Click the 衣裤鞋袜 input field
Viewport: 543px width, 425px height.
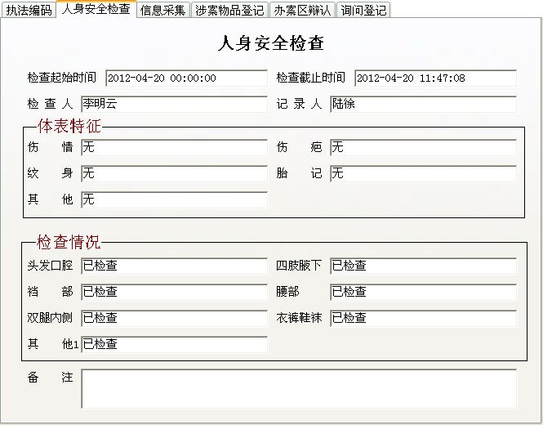click(423, 318)
